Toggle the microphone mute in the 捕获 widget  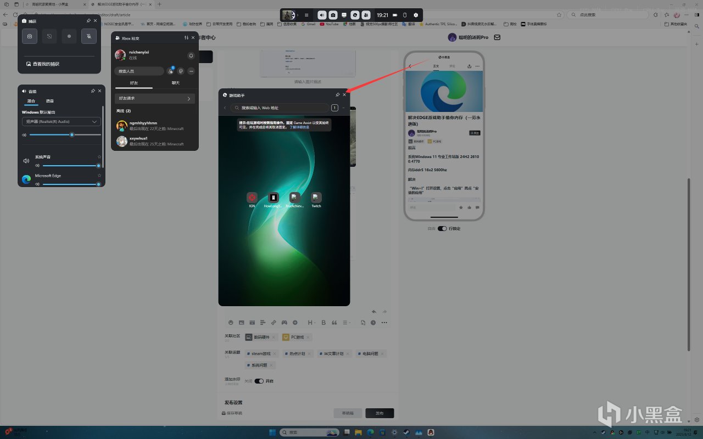point(88,36)
